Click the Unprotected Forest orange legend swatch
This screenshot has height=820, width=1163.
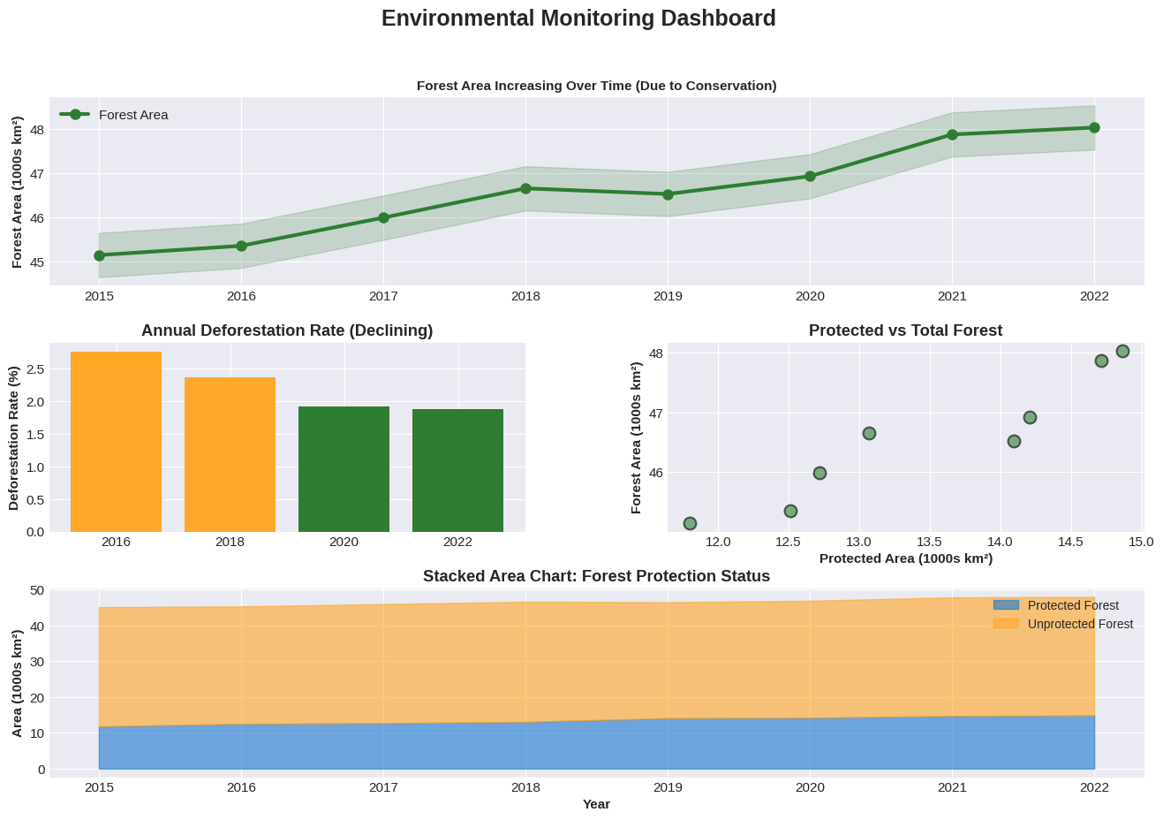[1006, 624]
